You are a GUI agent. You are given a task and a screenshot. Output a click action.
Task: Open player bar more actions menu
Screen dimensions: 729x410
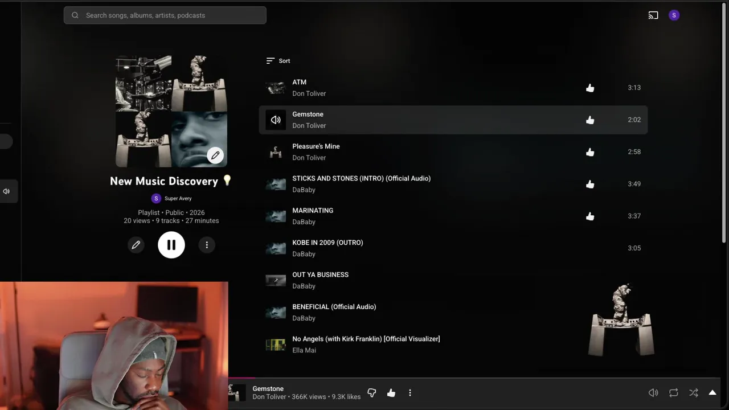[x=410, y=393]
